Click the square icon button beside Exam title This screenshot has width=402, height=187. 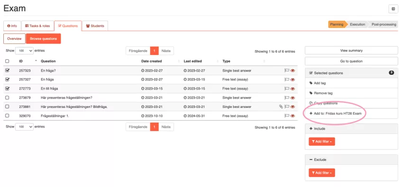pyautogui.click(x=393, y=9)
